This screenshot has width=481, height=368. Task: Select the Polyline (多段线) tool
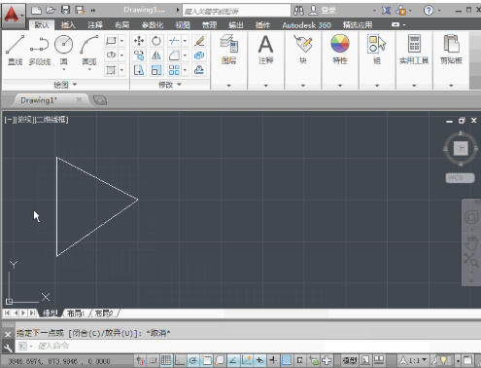[x=40, y=50]
